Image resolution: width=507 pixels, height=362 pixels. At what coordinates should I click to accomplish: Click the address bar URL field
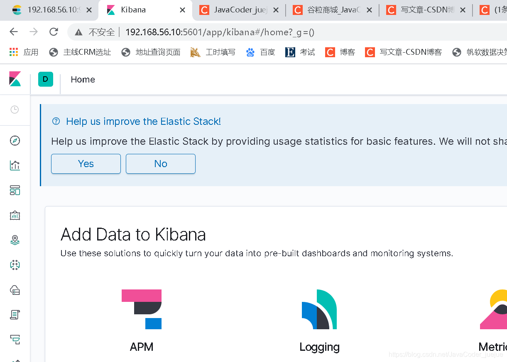[x=287, y=32]
